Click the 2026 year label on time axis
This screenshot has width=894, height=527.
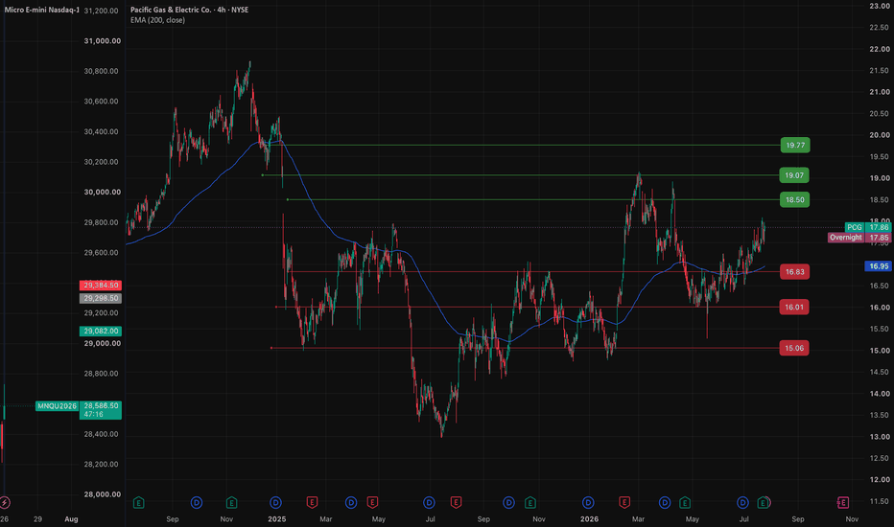[589, 519]
